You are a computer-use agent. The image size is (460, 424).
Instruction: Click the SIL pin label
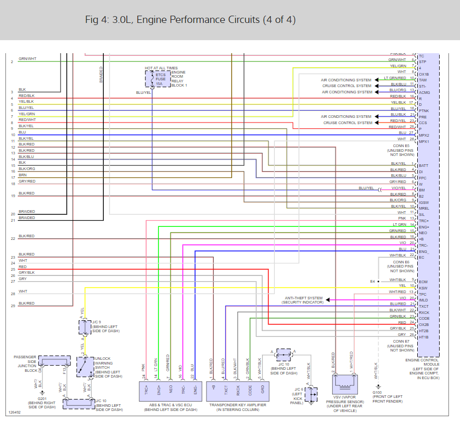click(x=421, y=215)
